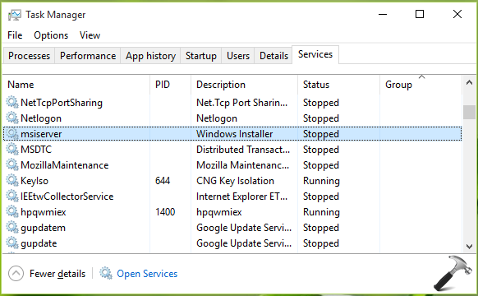The image size is (478, 296).
Task: Click the vertical scrollbar thumb
Action: [x=469, y=112]
